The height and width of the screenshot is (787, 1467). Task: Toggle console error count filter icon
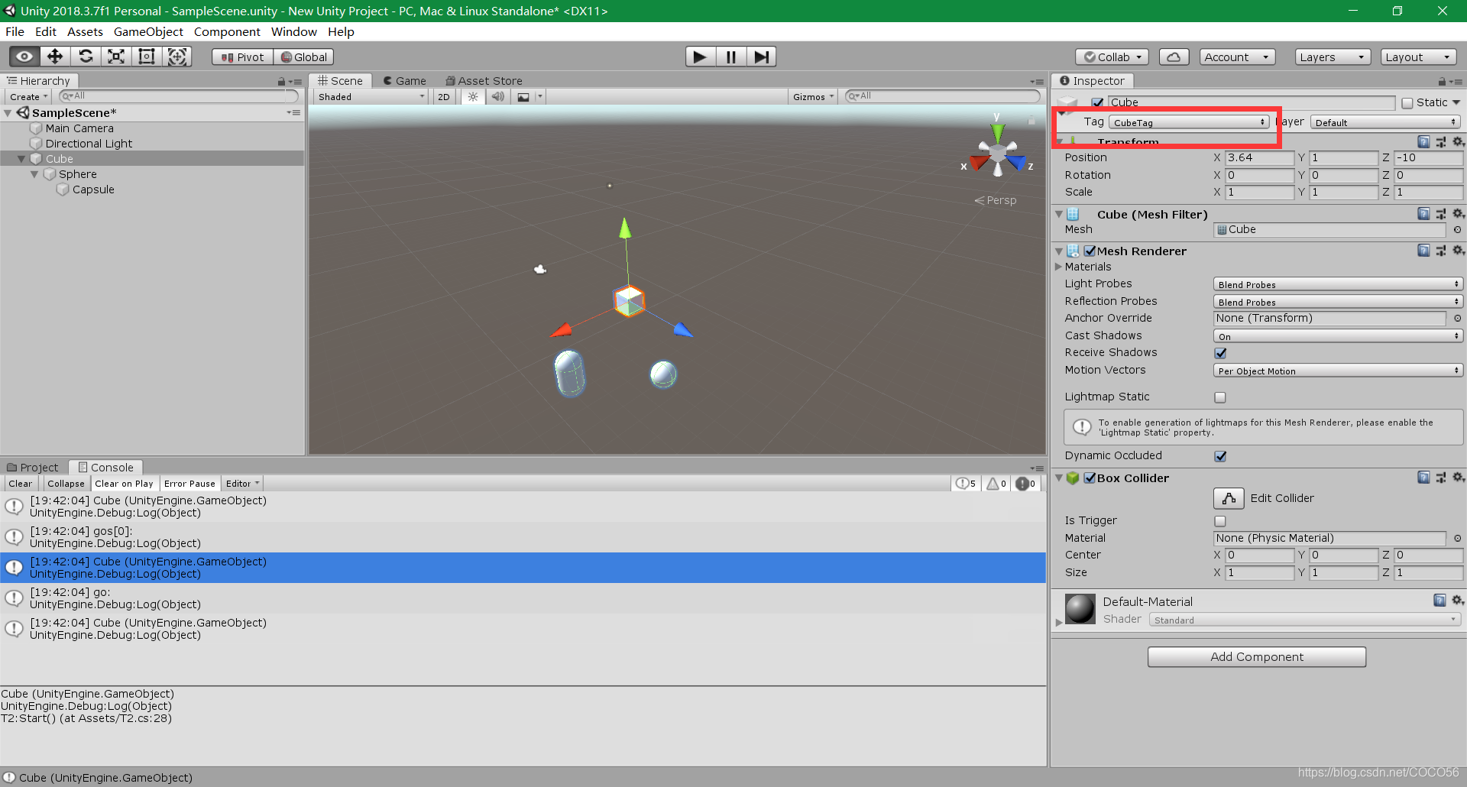pos(1025,484)
